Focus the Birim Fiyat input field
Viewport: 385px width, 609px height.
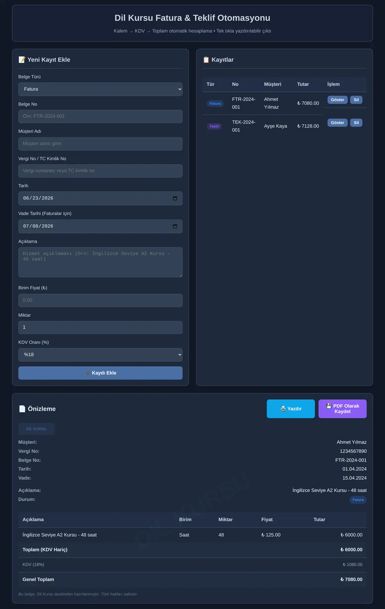(100, 300)
